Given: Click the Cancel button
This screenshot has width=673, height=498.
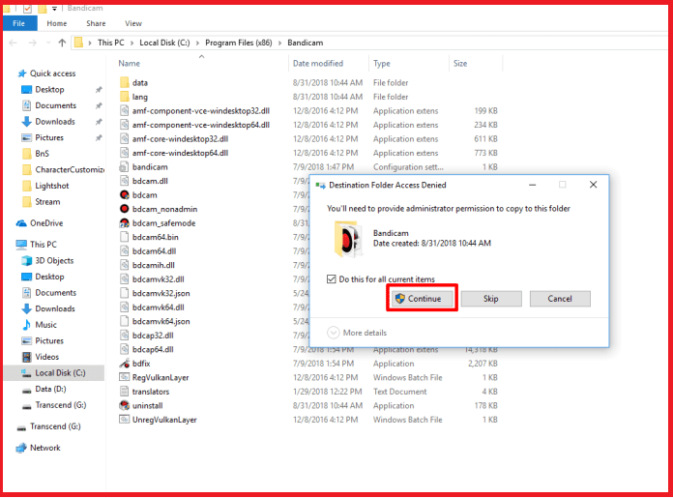Looking at the screenshot, I should pyautogui.click(x=560, y=299).
